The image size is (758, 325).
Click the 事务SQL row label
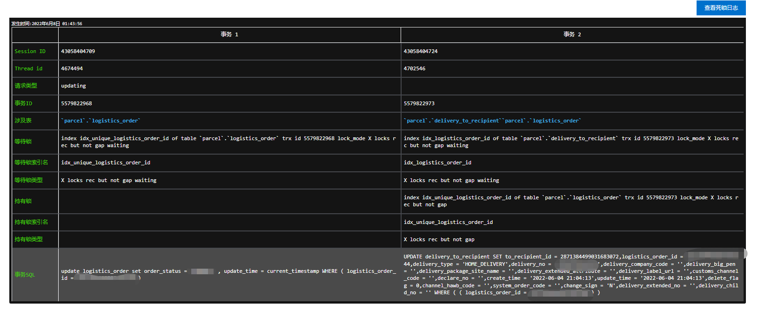click(x=25, y=275)
